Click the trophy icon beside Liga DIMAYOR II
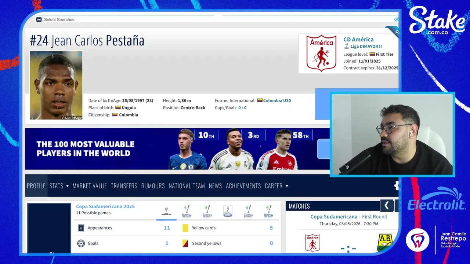The width and height of the screenshot is (470, 264). [346, 47]
